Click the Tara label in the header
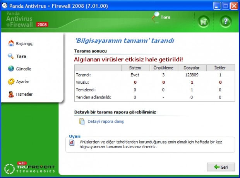The height and width of the screenshot is (178, 240). [x=165, y=17]
